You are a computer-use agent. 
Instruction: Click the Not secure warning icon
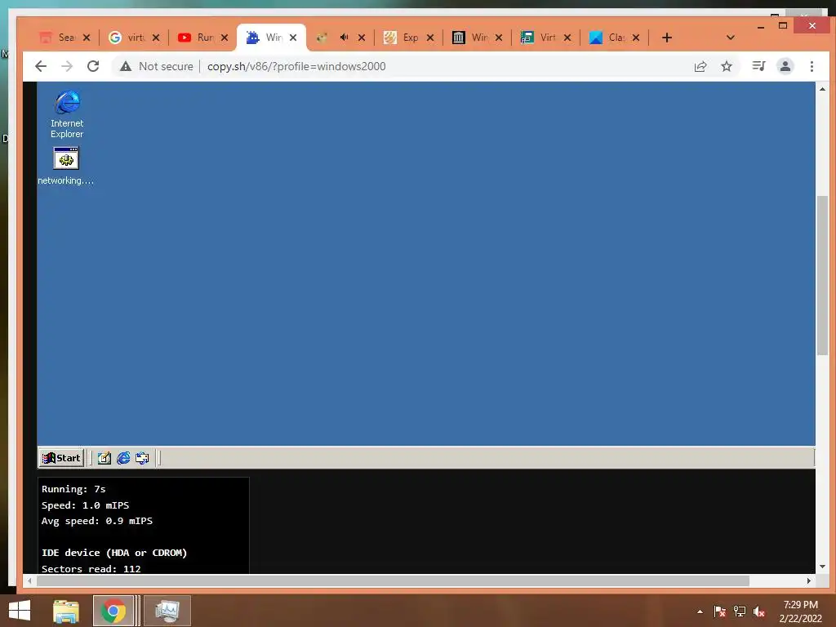pos(125,66)
